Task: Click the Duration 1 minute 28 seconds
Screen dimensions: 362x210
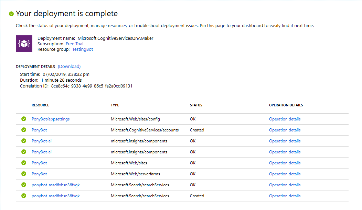Action: coord(61,80)
